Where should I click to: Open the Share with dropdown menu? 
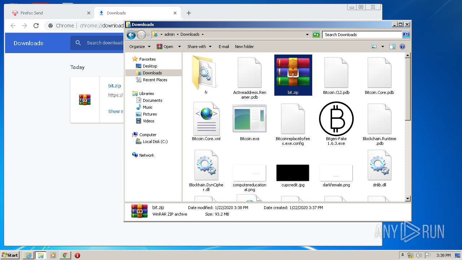point(199,47)
